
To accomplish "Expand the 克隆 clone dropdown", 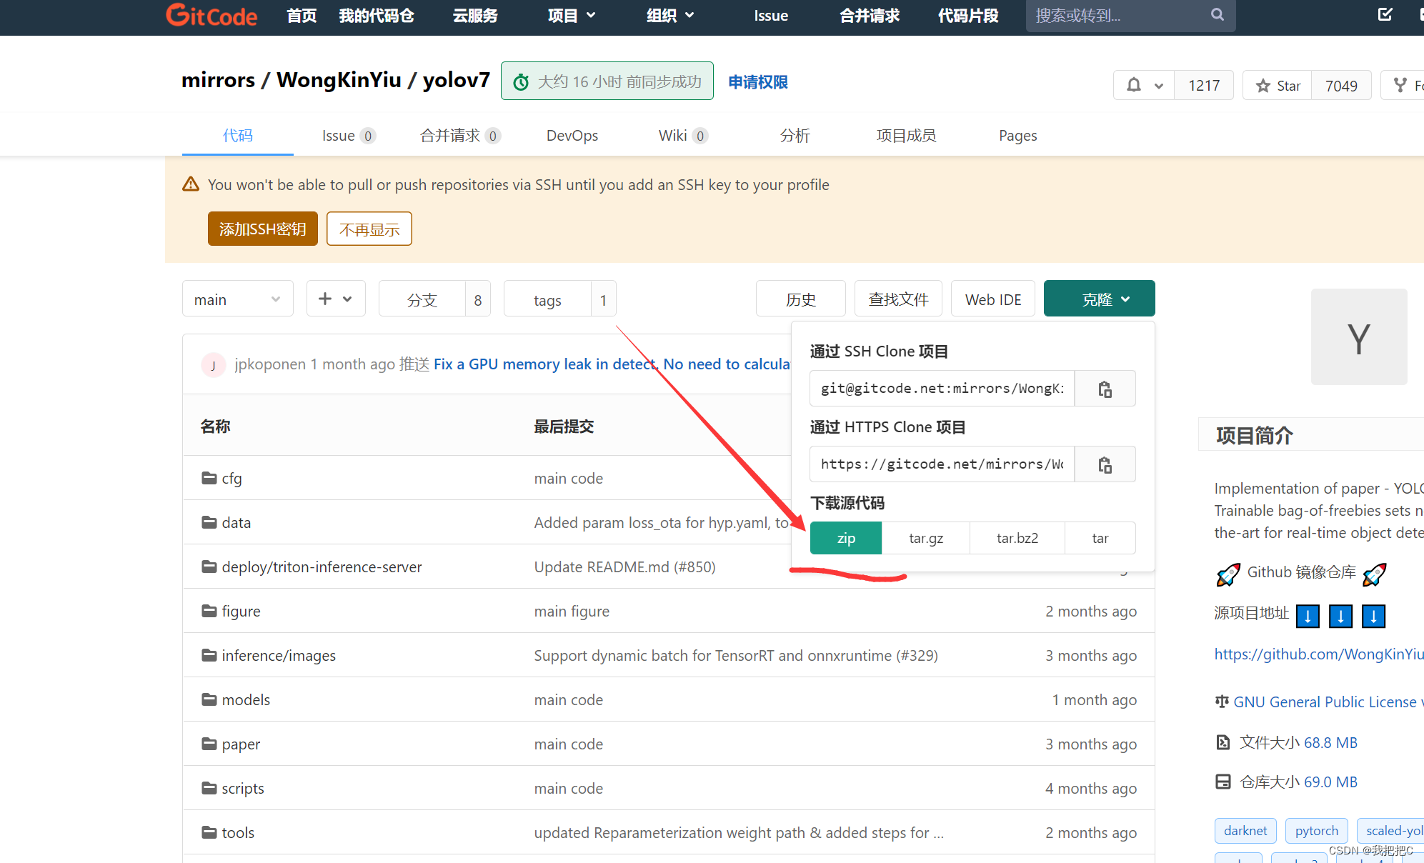I will [1098, 299].
